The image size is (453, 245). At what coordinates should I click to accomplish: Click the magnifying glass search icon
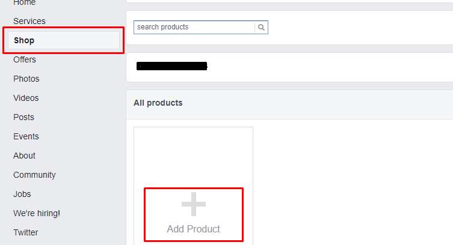point(261,28)
